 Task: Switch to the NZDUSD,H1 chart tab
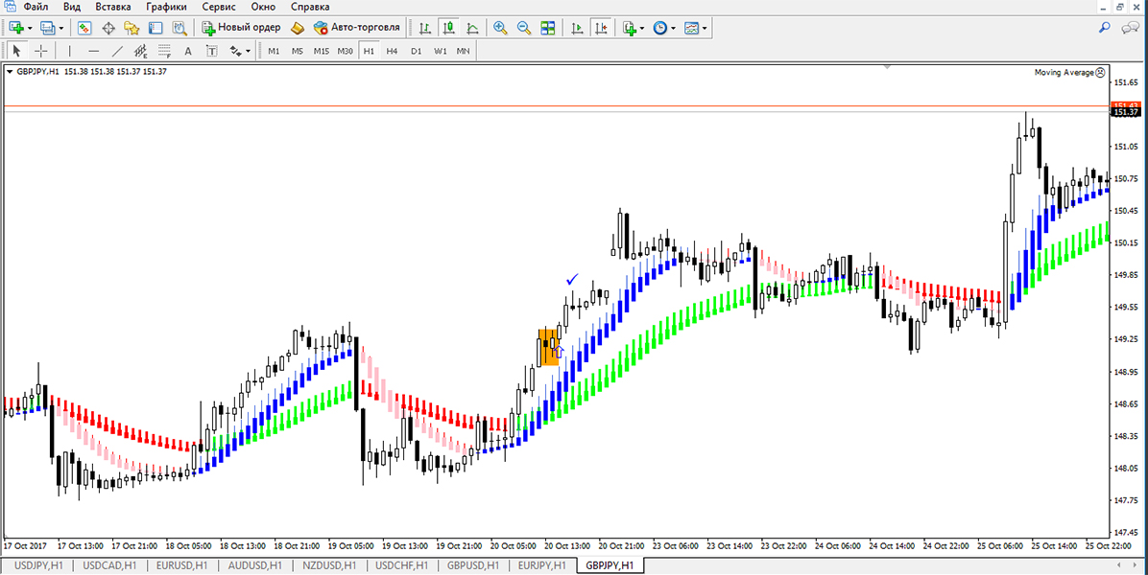[328, 565]
